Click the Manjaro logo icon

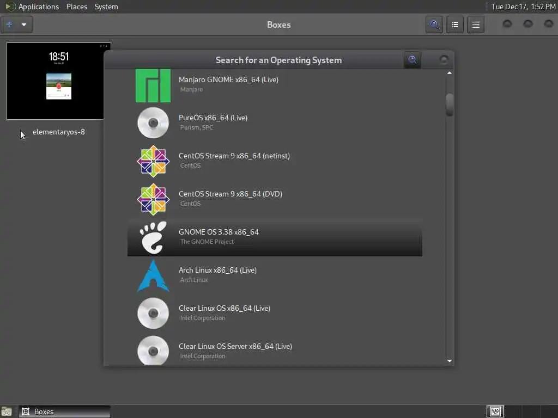[153, 85]
